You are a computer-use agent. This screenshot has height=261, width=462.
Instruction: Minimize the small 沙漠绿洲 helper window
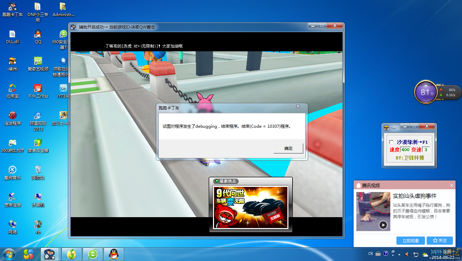coord(404,126)
